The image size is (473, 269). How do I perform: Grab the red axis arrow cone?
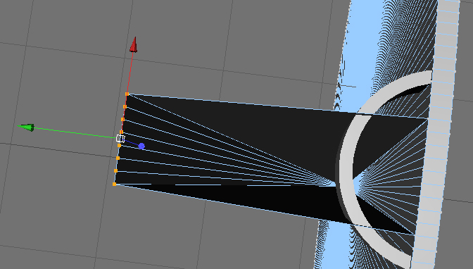click(x=133, y=44)
